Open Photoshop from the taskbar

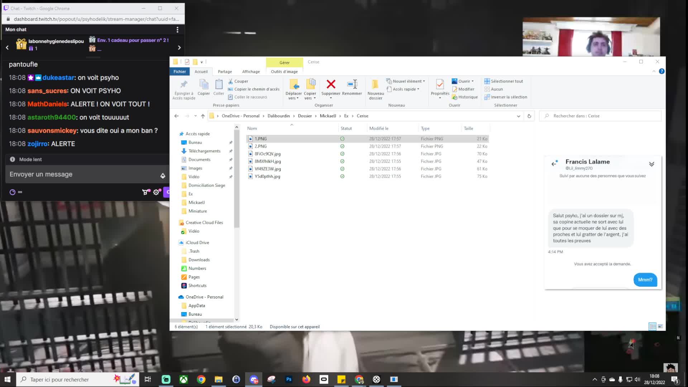(x=289, y=379)
